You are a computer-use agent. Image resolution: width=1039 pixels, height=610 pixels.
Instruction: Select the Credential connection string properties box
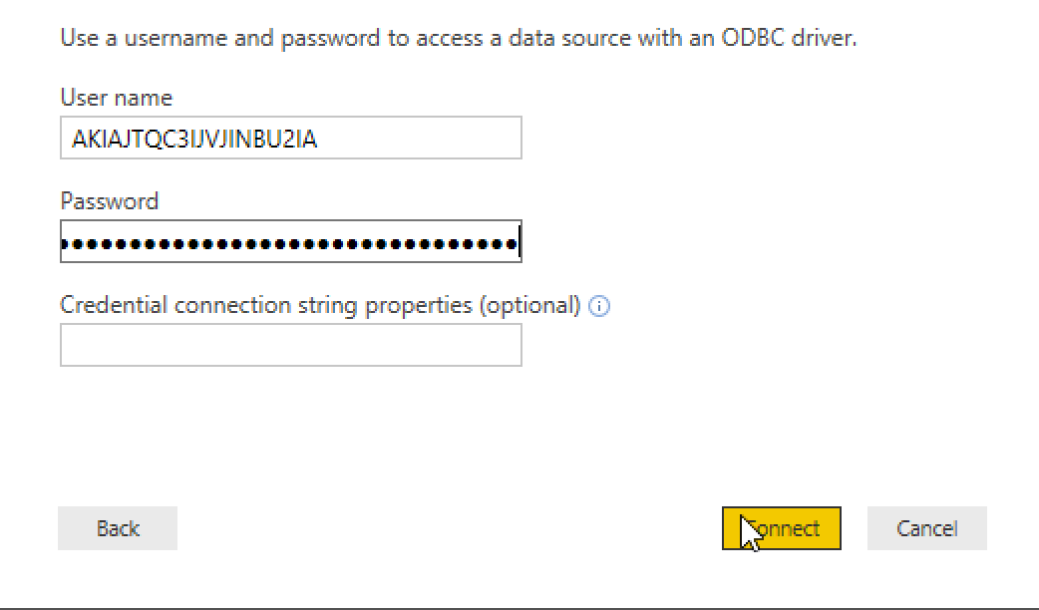291,345
